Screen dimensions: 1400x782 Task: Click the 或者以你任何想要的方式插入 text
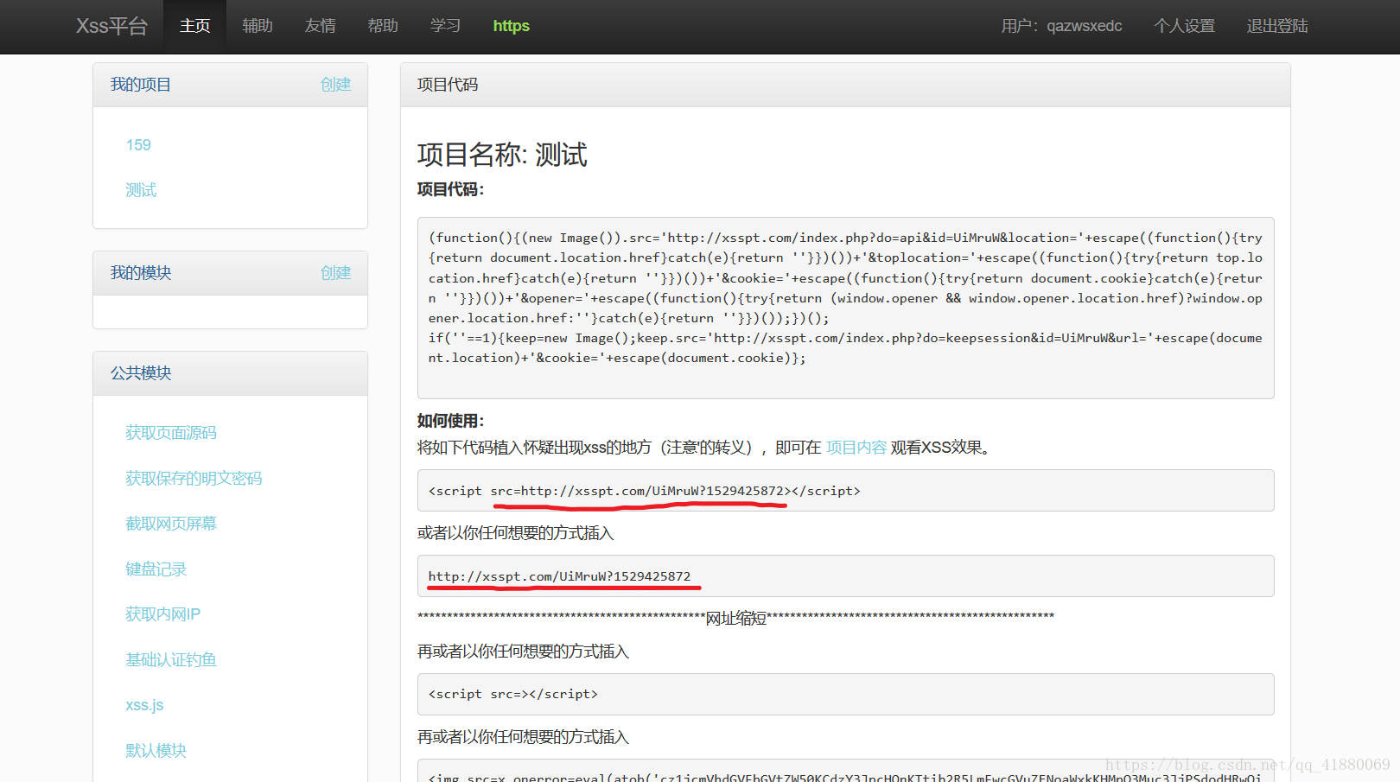click(x=515, y=533)
